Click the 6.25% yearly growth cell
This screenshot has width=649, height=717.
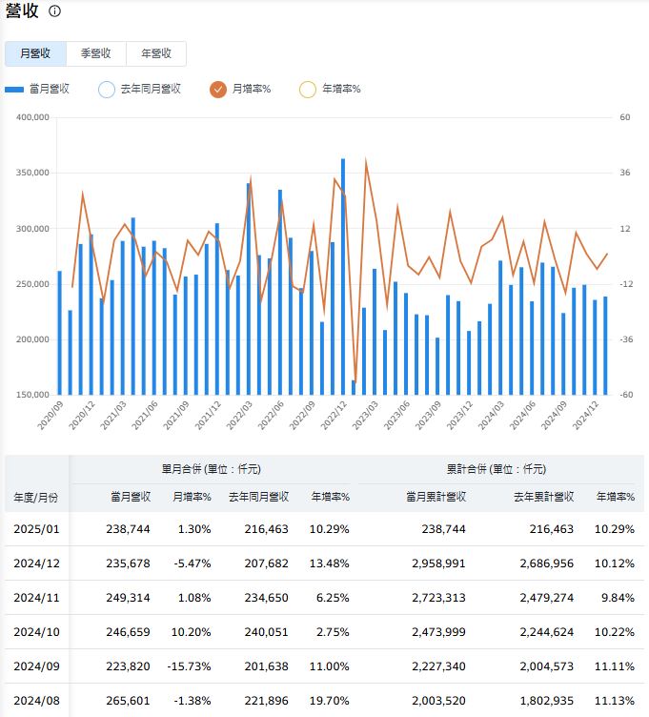pos(333,598)
